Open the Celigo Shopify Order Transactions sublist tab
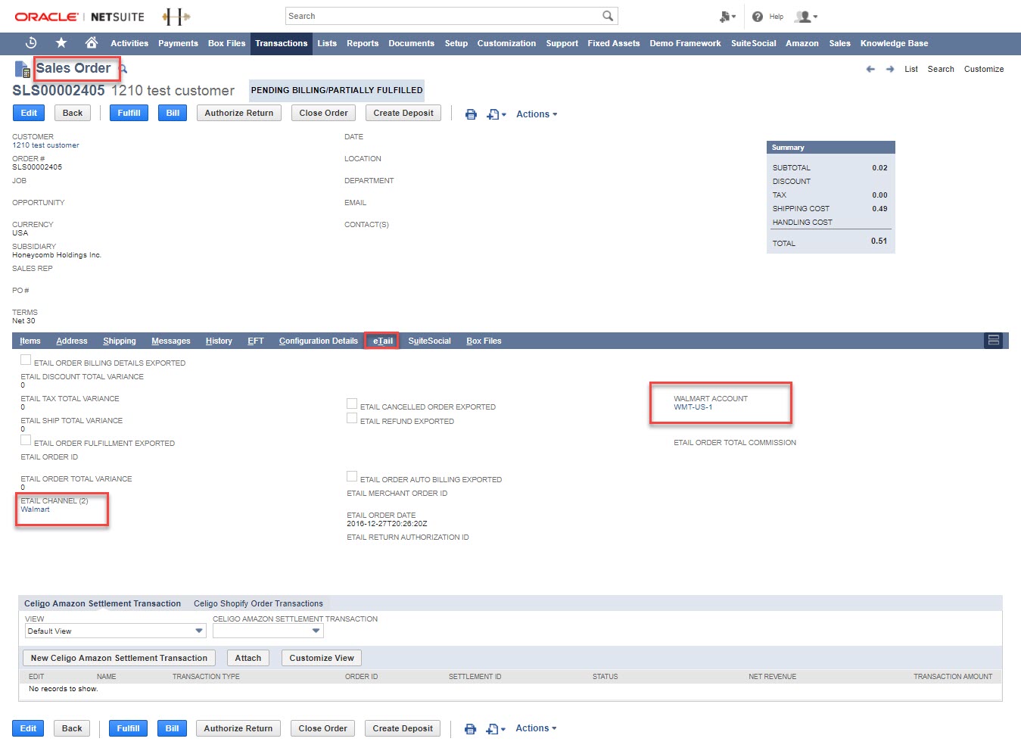1021x751 pixels. (x=258, y=603)
